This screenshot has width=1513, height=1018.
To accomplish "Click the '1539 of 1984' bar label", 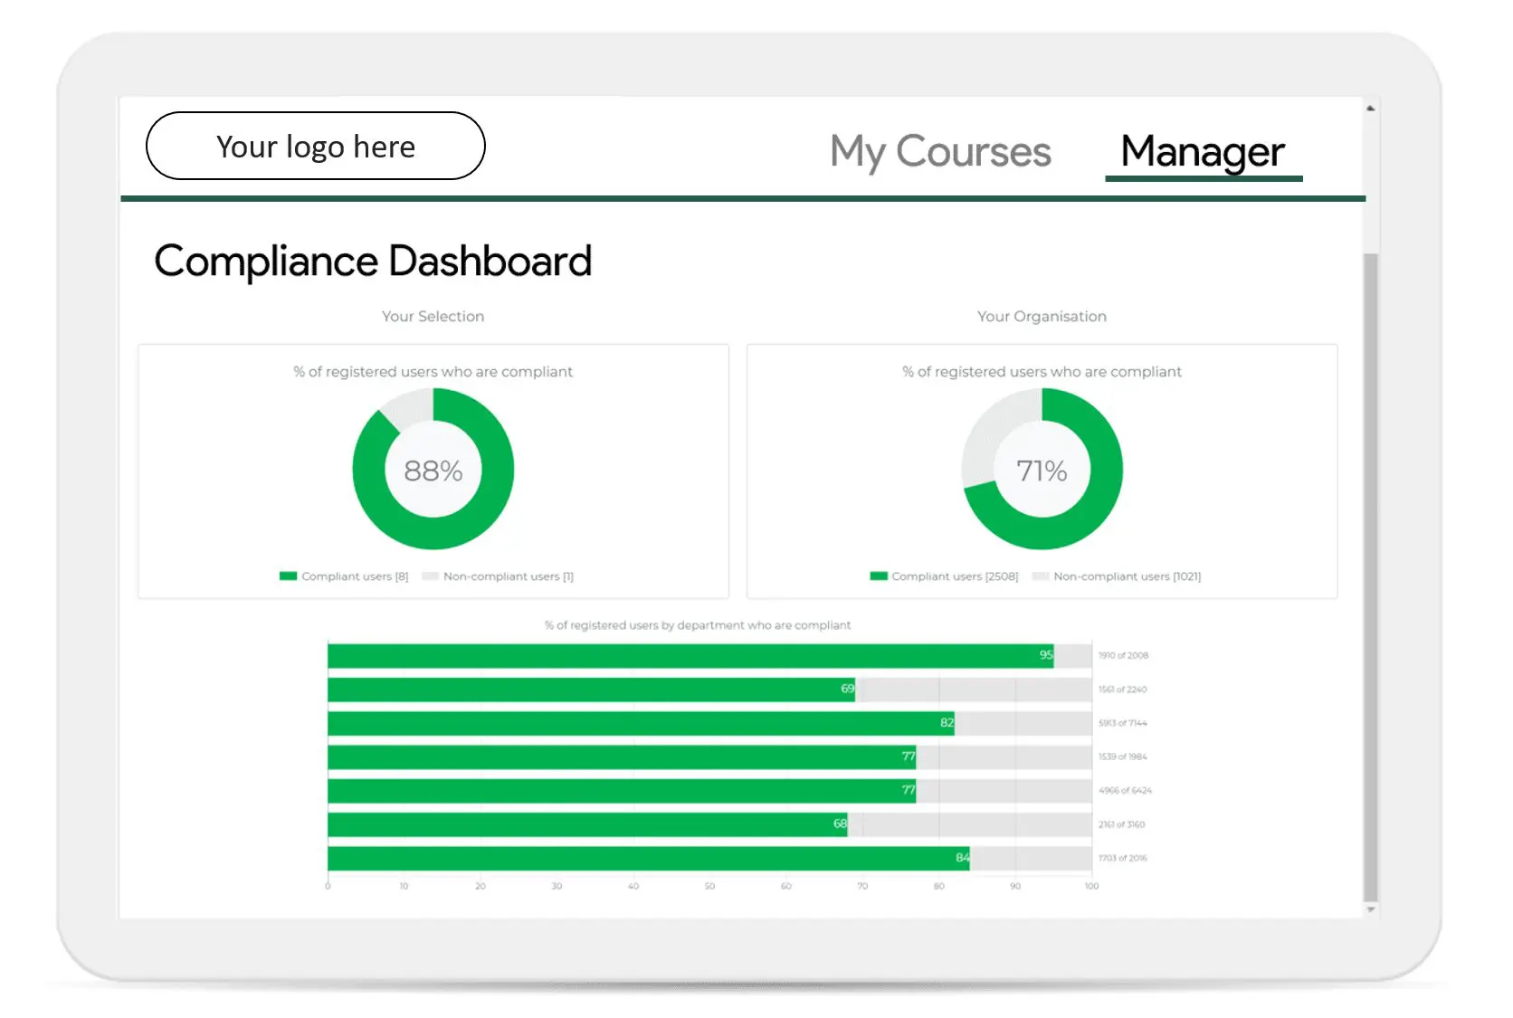I will point(1122,756).
